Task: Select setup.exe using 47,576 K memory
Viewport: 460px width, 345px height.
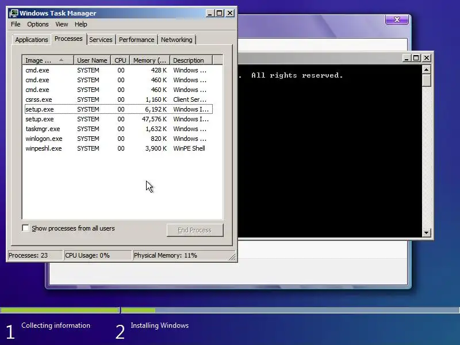Action: 118,119
